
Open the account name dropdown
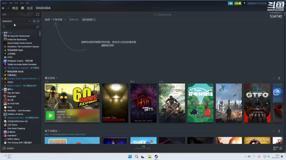pos(257,3)
